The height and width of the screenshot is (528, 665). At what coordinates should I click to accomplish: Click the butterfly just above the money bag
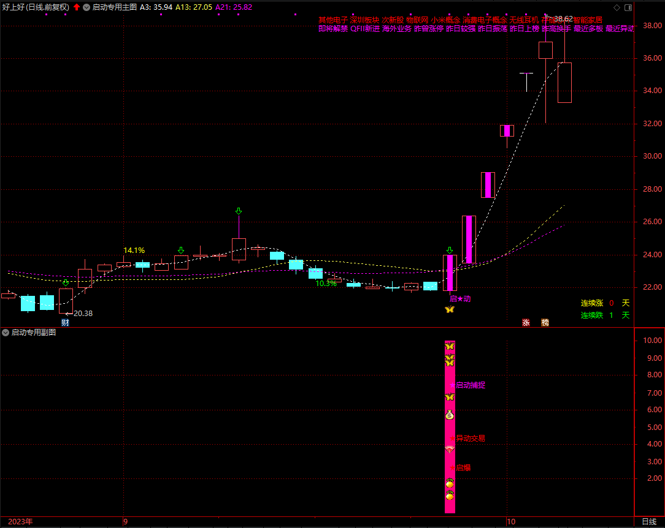[450, 397]
